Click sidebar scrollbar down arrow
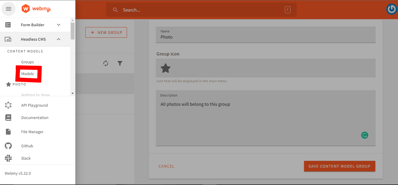The height and width of the screenshot is (185, 398). click(72, 93)
